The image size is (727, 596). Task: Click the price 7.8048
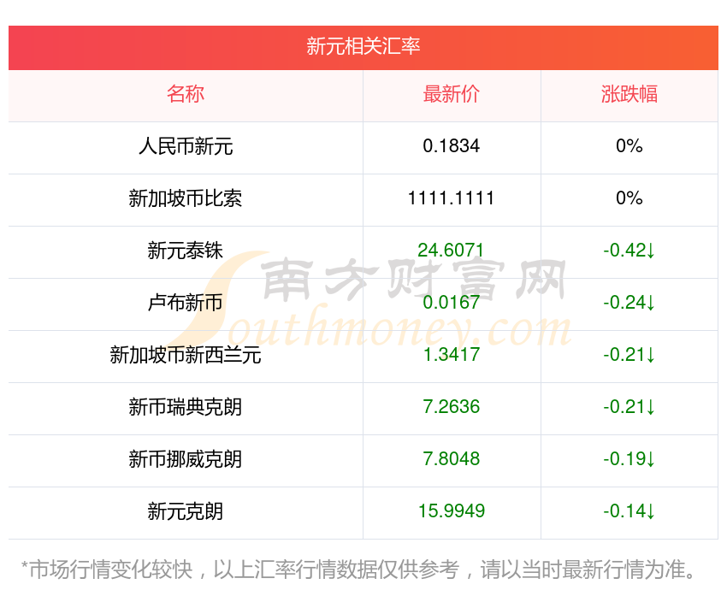tap(451, 459)
